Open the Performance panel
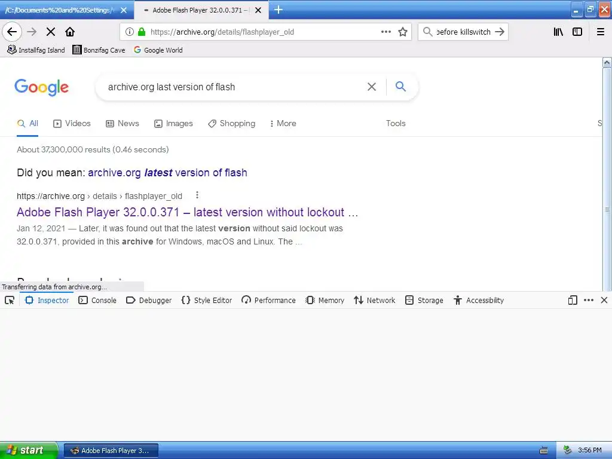The height and width of the screenshot is (459, 612). 268,300
